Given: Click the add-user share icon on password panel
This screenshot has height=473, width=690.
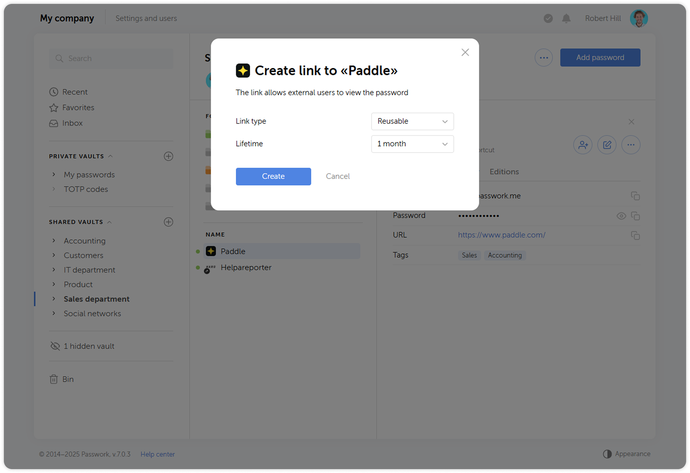Looking at the screenshot, I should point(582,145).
